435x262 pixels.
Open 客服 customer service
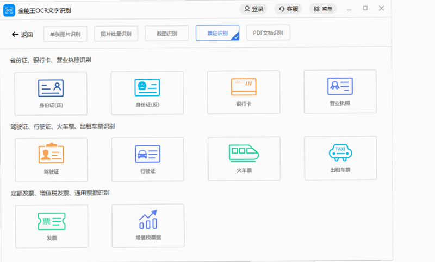[x=288, y=9]
